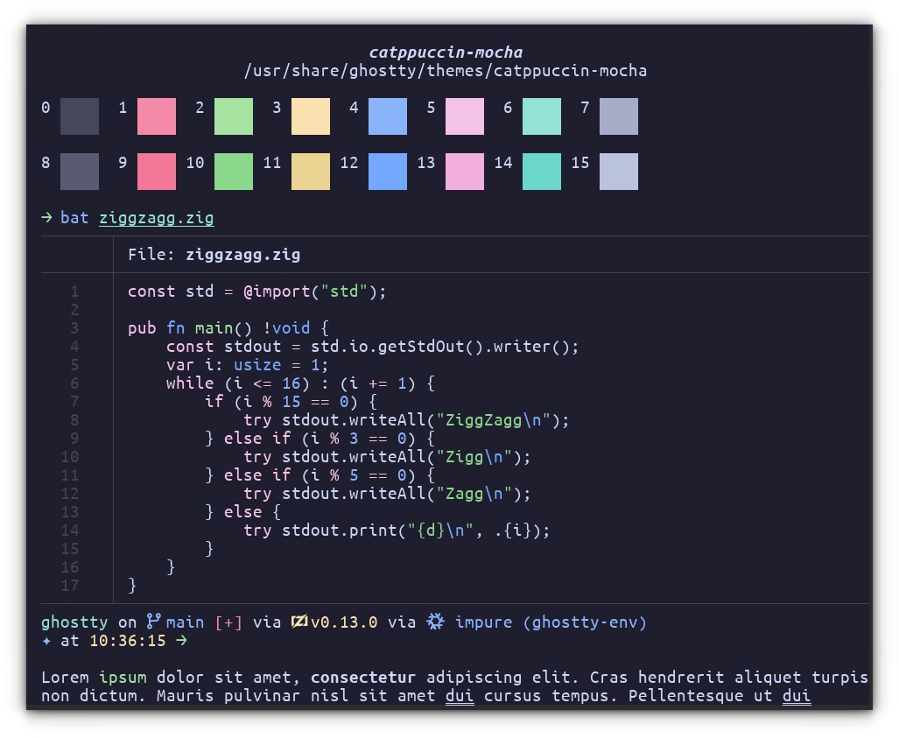This screenshot has height=738, width=899.
Task: Choose the light pink swatch labeled 5
Action: coord(465,116)
